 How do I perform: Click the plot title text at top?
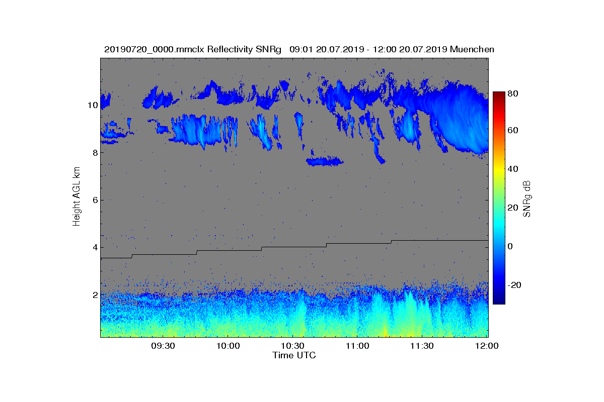[x=299, y=49]
